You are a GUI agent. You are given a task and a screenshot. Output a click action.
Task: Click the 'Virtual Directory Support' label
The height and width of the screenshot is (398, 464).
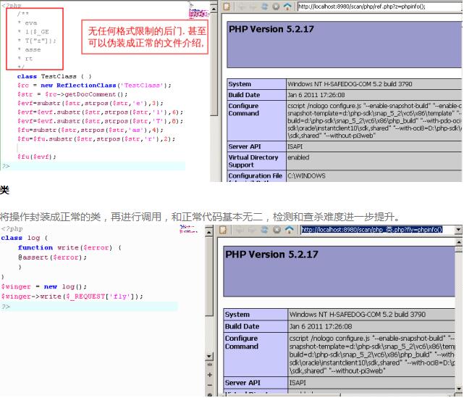[x=253, y=161]
